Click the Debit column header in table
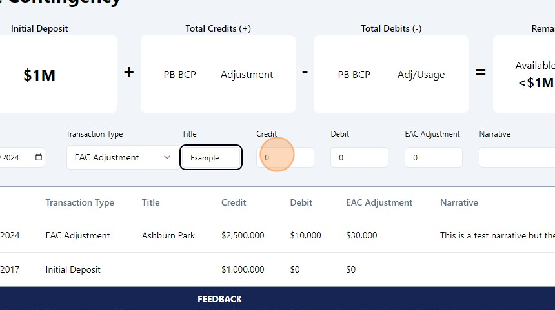555x310 pixels. 301,202
